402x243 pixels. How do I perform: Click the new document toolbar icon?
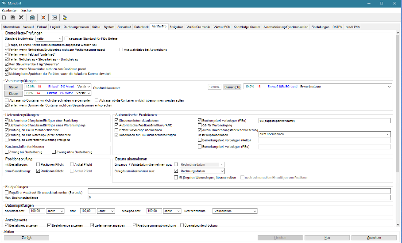pos(4,18)
